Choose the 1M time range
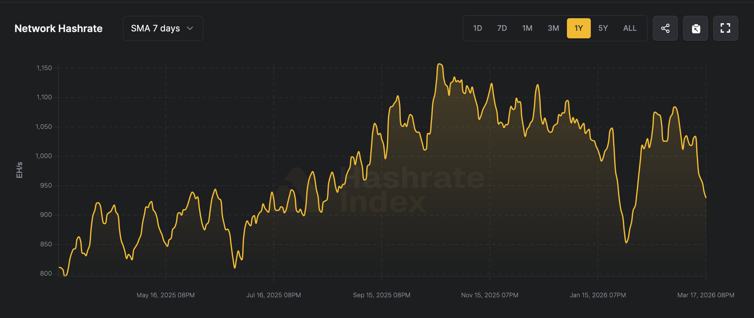Viewport: 754px width, 318px height. (527, 28)
